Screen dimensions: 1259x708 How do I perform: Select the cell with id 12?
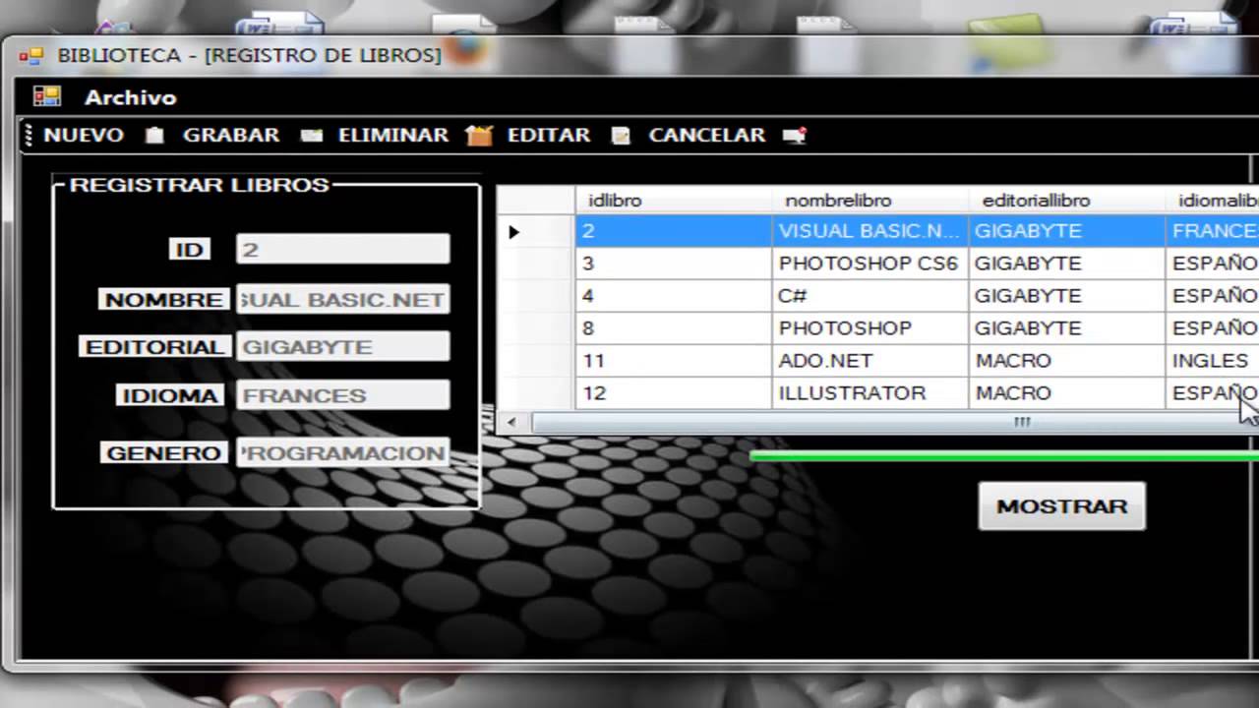point(674,393)
